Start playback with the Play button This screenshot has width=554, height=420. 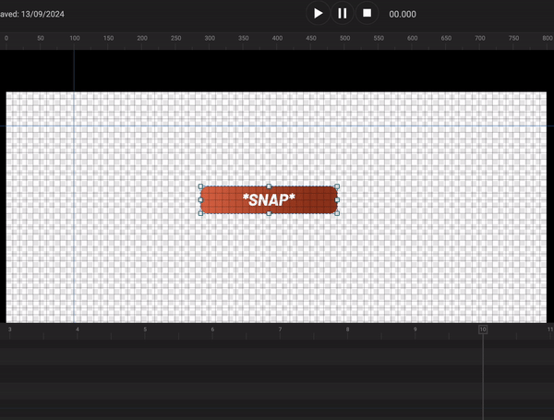pyautogui.click(x=318, y=14)
